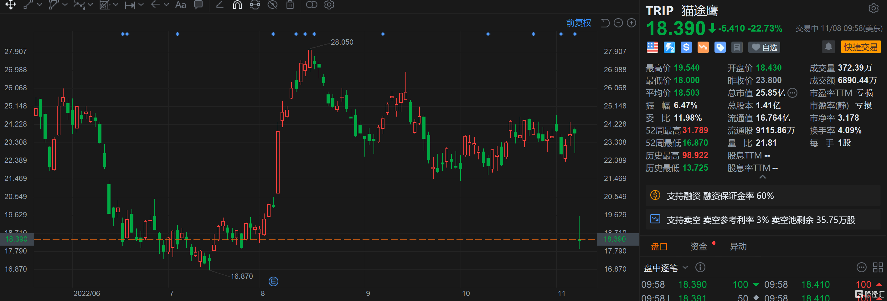Expand range measurement tool options

(x=141, y=5)
